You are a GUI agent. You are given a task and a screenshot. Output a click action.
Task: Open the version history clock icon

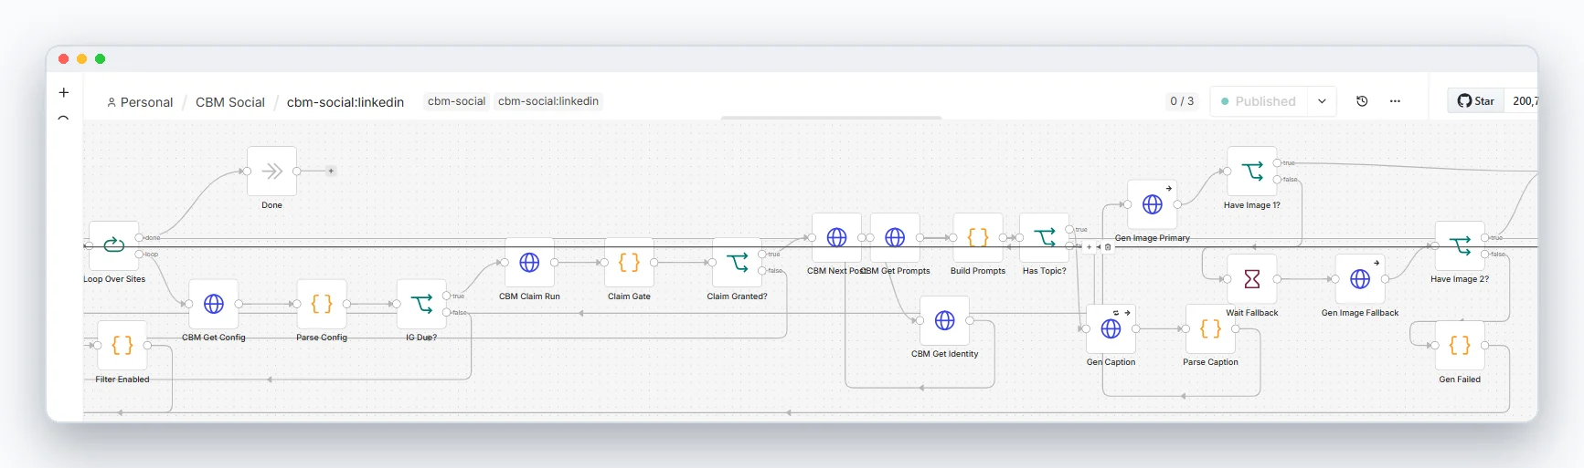click(x=1362, y=101)
